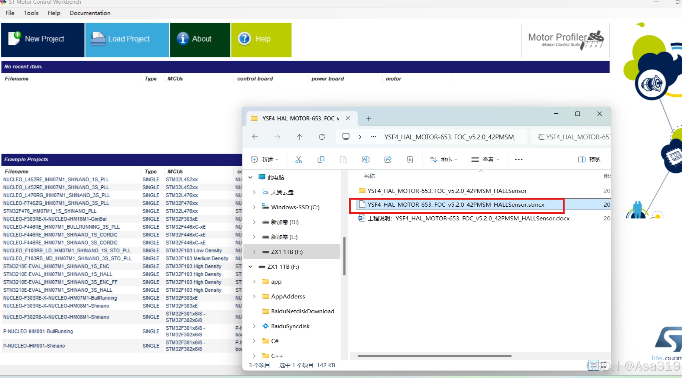This screenshot has width=682, height=378.
Task: Click the Cut scissors icon
Action: coord(299,159)
